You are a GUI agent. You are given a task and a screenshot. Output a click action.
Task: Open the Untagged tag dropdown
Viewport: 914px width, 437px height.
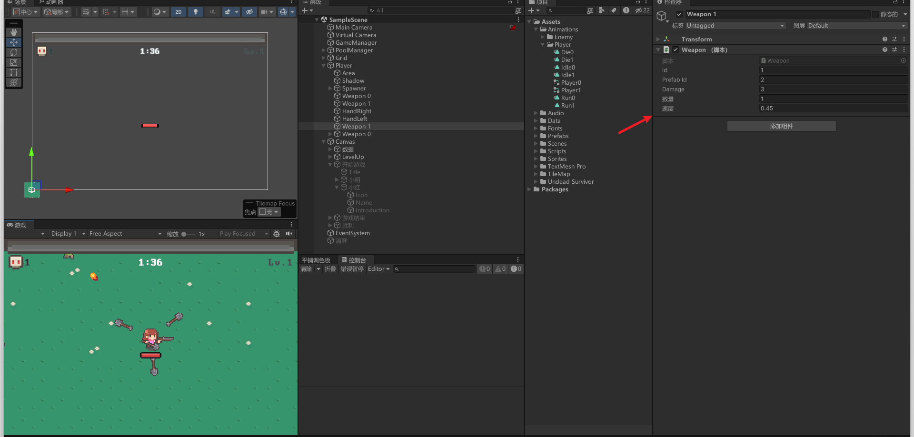pyautogui.click(x=735, y=25)
